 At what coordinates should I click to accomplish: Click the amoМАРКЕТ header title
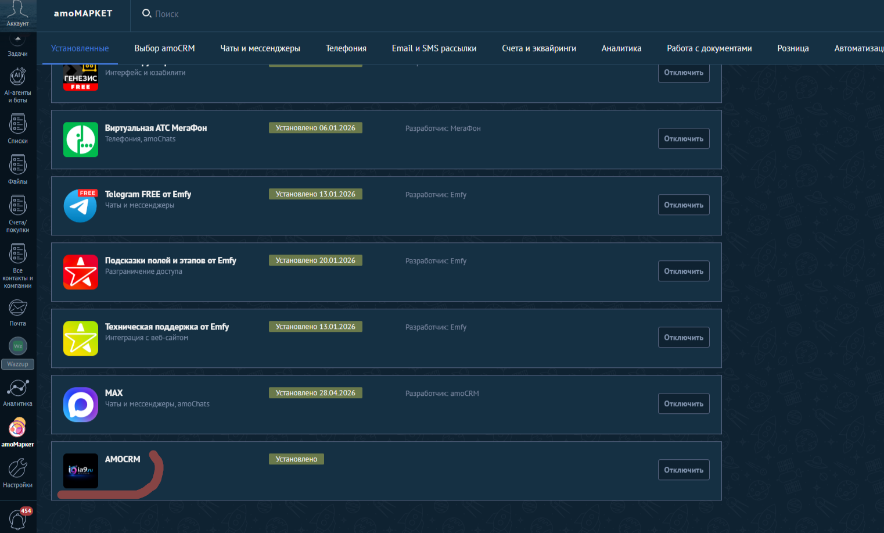coord(83,13)
